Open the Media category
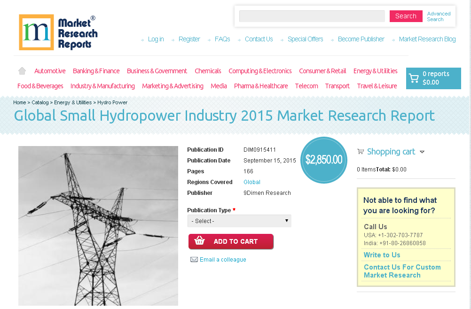 219,86
